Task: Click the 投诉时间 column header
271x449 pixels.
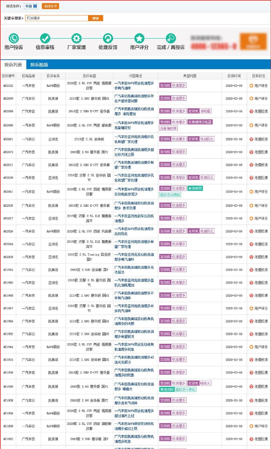Action: tap(234, 76)
